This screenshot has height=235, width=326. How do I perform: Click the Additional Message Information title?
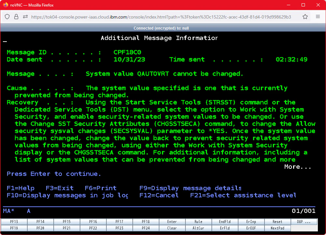(159, 38)
